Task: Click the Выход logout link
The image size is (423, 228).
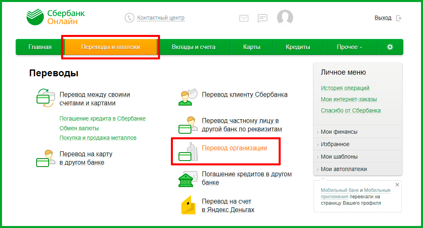Action: pos(383,18)
